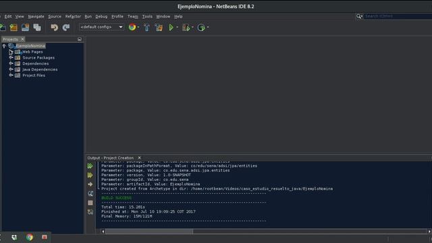Open the Profile menu
This screenshot has width=432, height=243.
117,16
